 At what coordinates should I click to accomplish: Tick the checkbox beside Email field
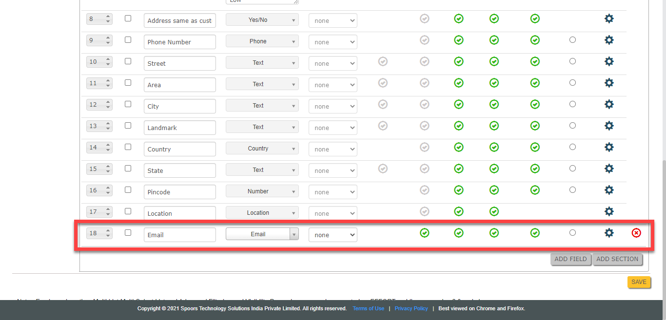(128, 233)
